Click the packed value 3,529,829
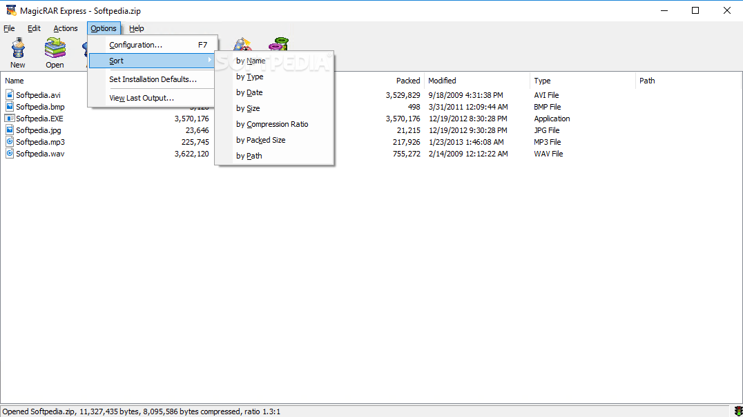The image size is (743, 417). (403, 95)
